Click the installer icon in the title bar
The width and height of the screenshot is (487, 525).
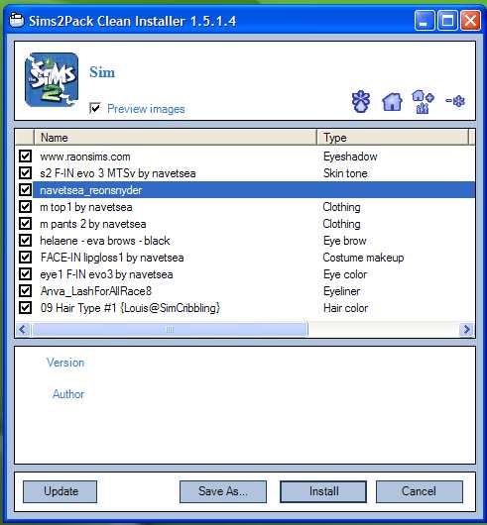(17, 21)
